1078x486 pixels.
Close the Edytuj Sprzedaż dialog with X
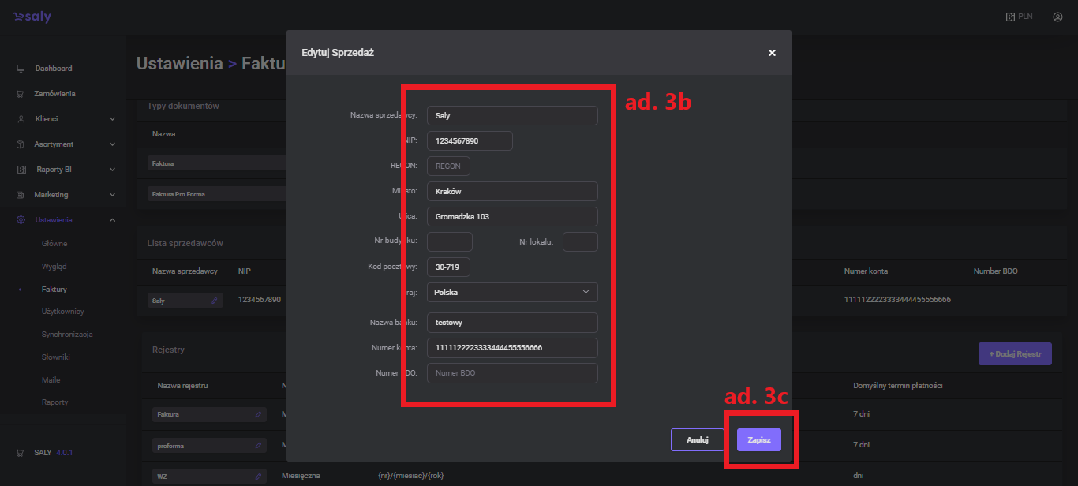772,53
